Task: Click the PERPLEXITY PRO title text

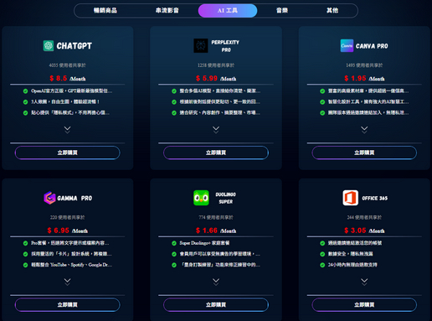Action: pyautogui.click(x=225, y=46)
